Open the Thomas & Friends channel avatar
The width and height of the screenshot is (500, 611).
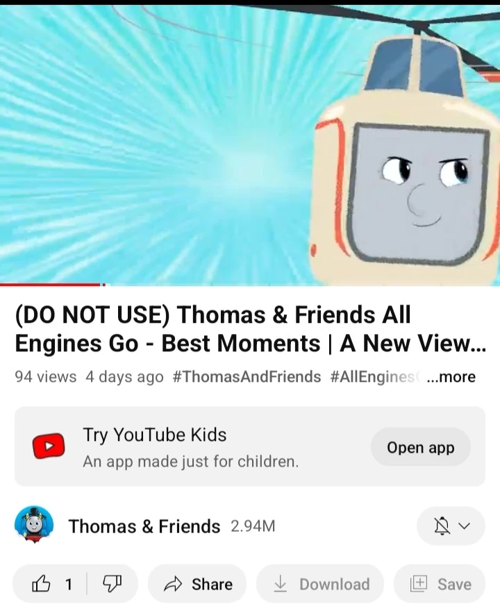tap(34, 525)
